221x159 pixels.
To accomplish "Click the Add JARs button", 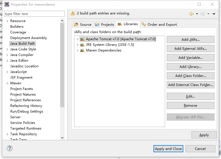I will click(x=191, y=40).
